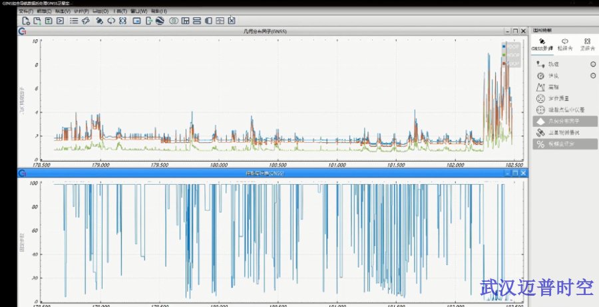Click the circular refresh arrows toolbar icon

(x=111, y=21)
